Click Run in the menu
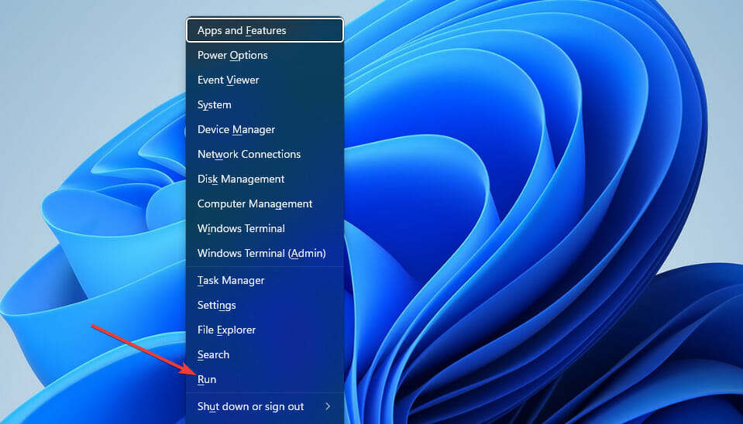 pos(207,380)
